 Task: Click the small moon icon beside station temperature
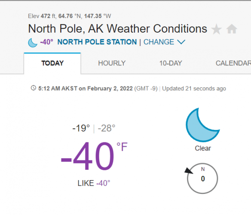point(33,43)
